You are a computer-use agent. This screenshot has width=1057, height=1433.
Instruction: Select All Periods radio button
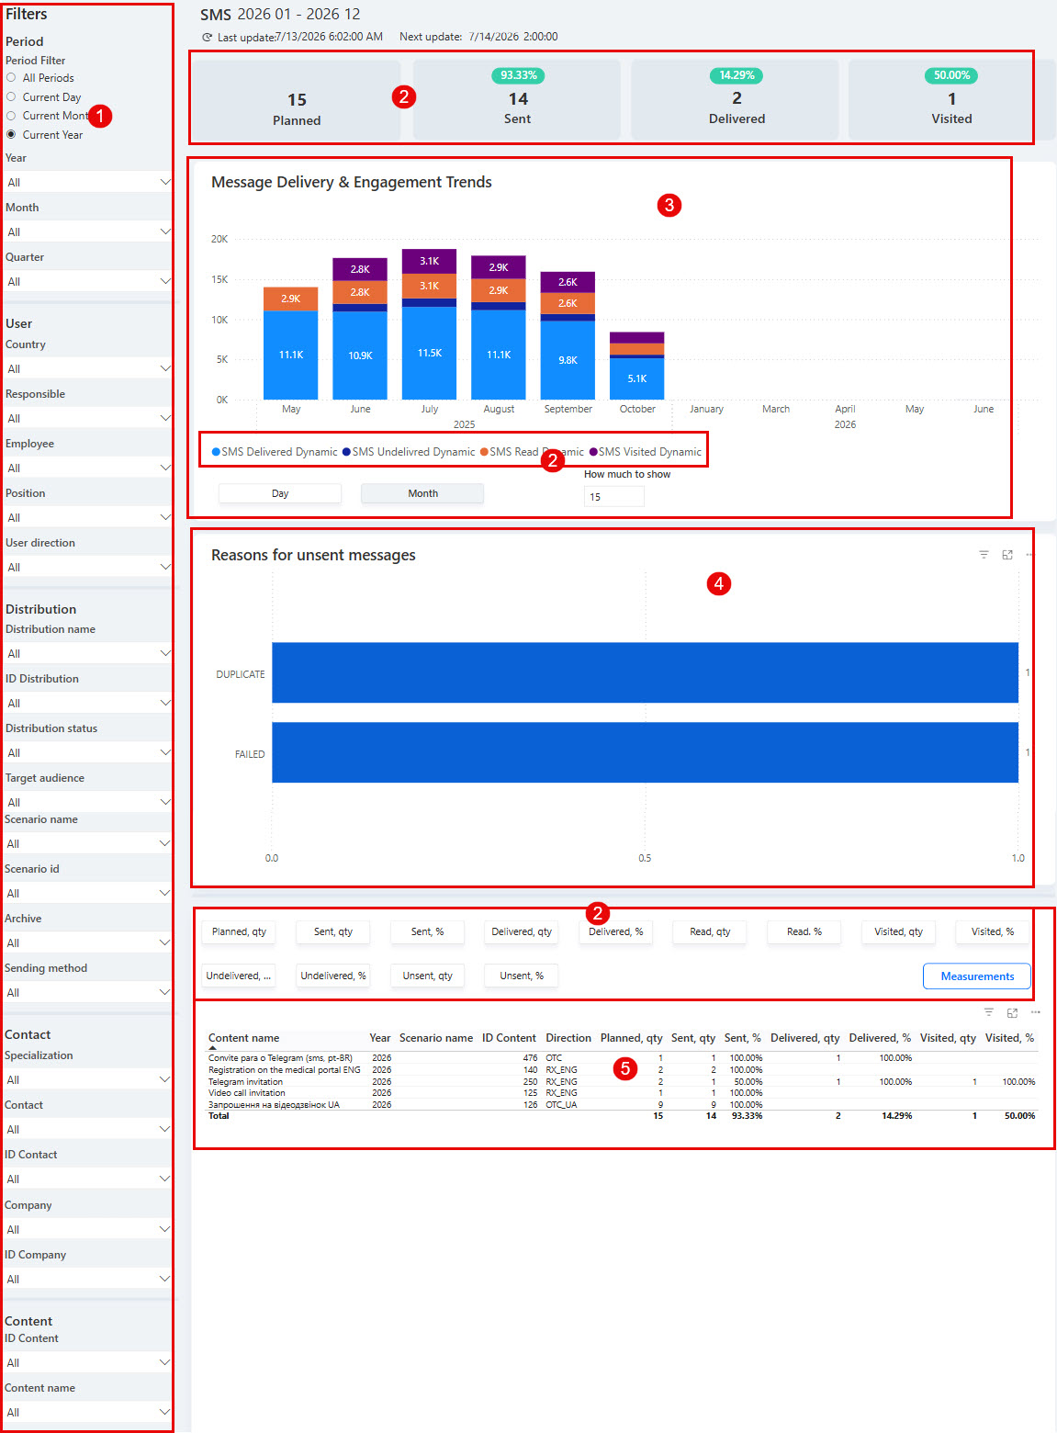(x=11, y=78)
